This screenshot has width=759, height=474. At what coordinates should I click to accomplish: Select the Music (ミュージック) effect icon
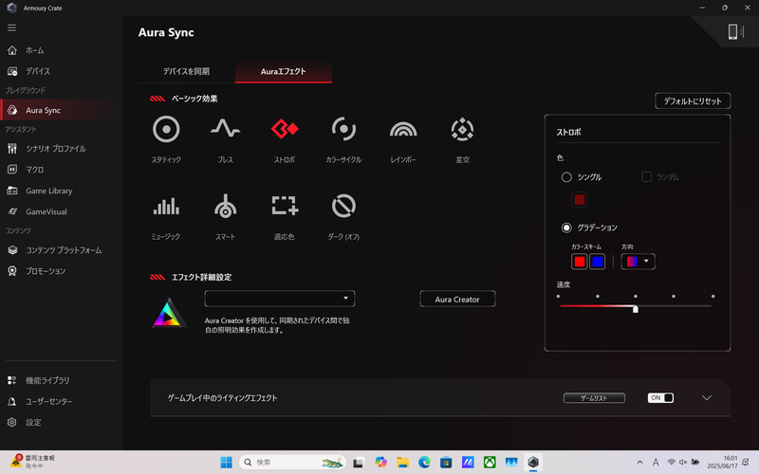pos(166,206)
